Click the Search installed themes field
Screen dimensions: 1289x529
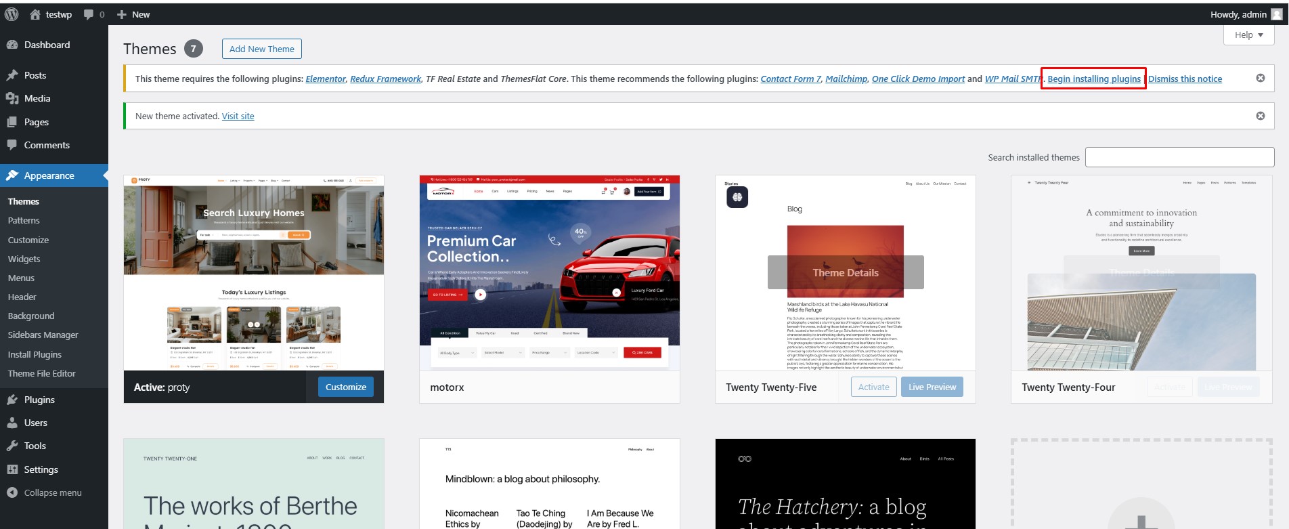pos(1180,157)
